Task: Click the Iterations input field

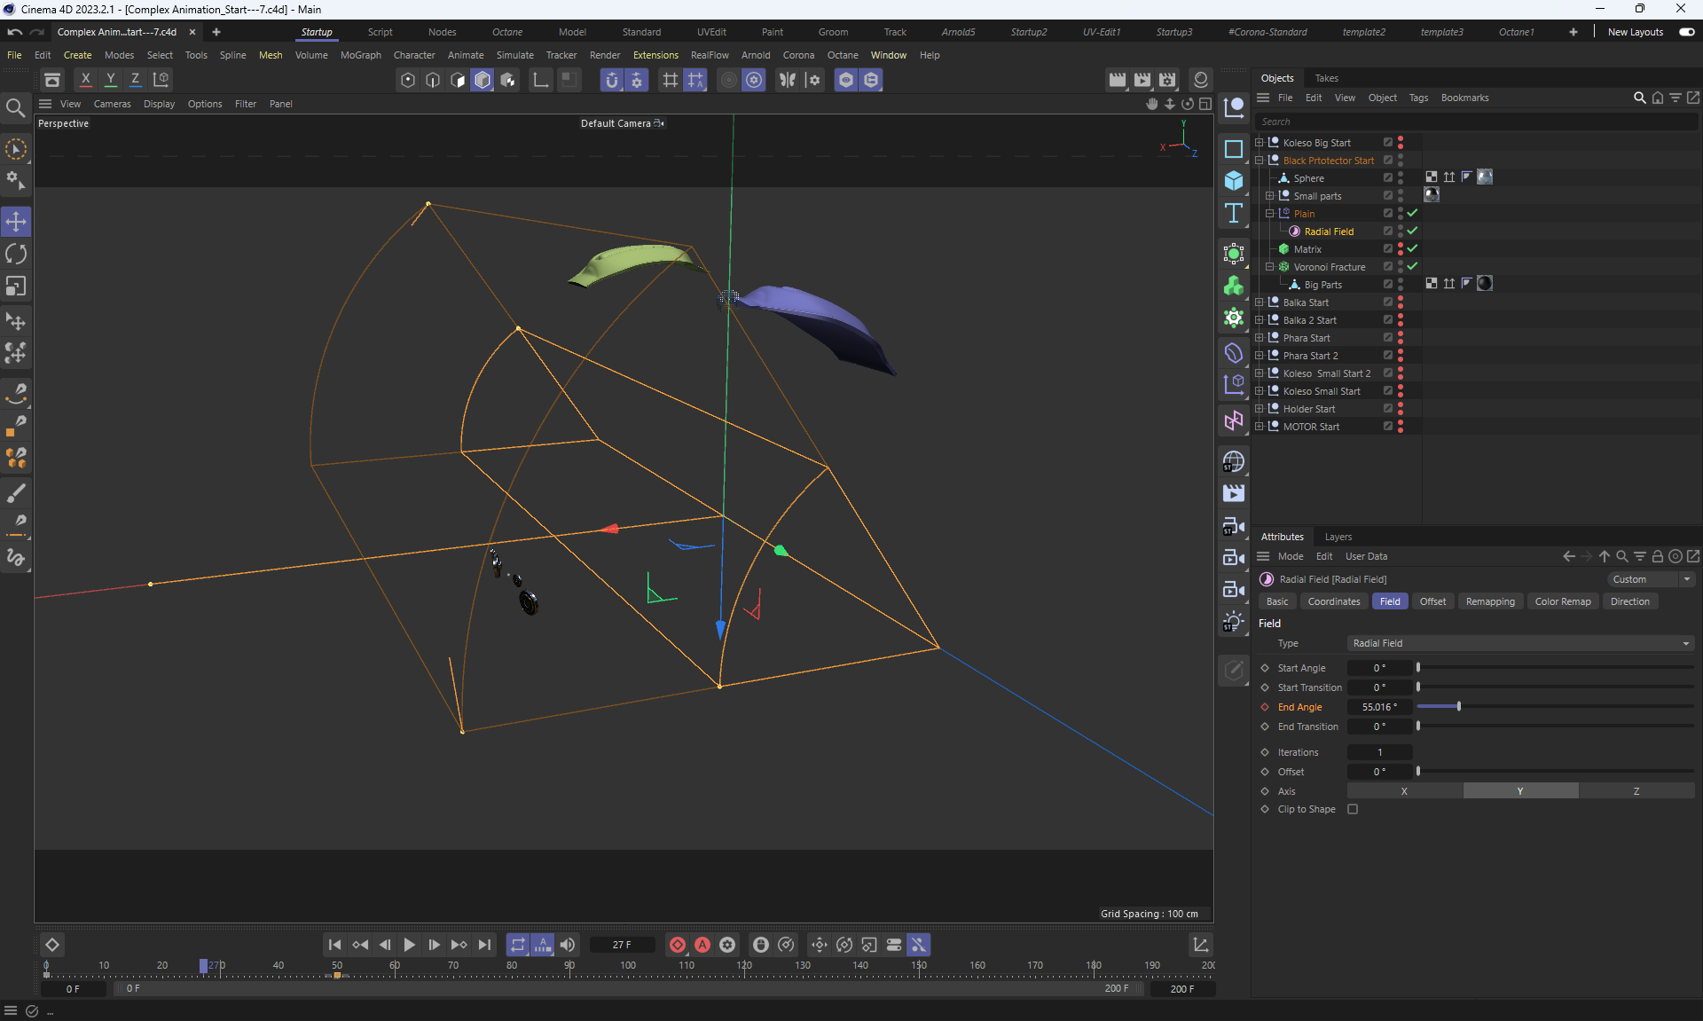Action: (x=1379, y=752)
